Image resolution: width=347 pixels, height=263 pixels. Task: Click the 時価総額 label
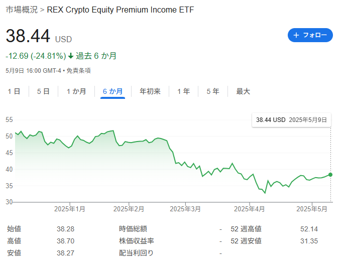click(x=133, y=229)
